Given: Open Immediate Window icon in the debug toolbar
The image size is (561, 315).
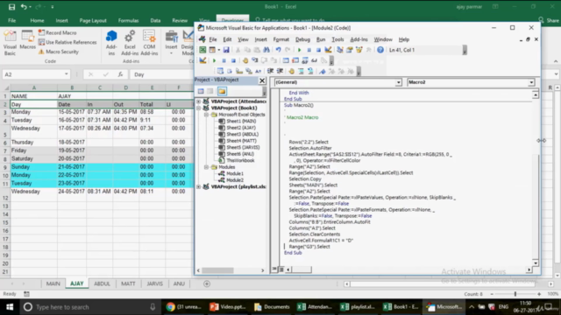Looking at the screenshot, I should pos(295,60).
